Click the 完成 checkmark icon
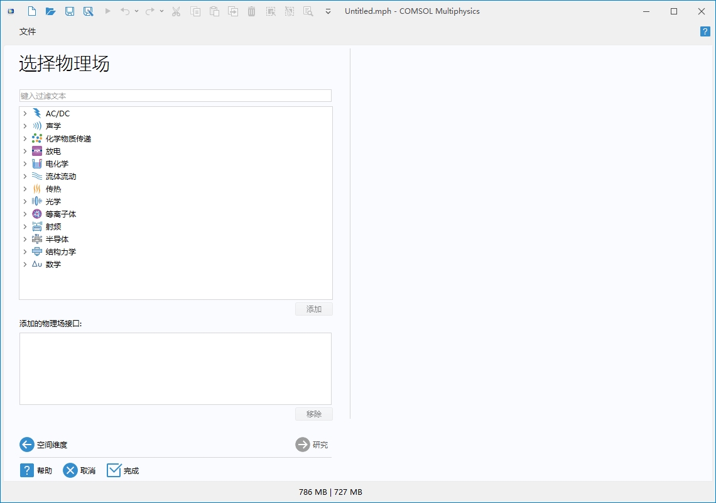The height and width of the screenshot is (503, 716). pos(114,470)
